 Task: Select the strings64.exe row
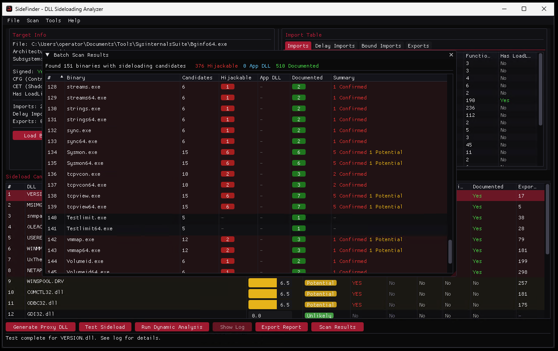[x=247, y=119]
